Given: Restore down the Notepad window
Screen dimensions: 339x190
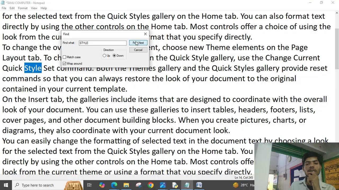Looking at the screenshot, I should click(x=321, y=3).
